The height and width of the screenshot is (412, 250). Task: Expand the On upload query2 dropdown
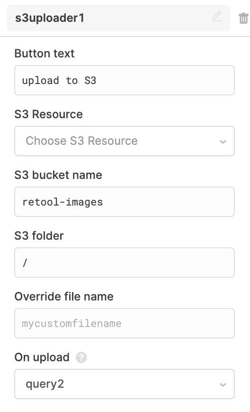click(125, 384)
